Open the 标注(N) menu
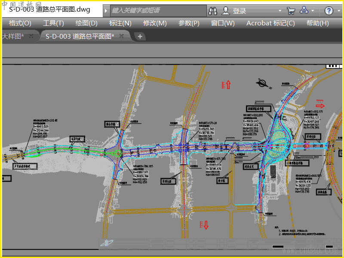 pyautogui.click(x=120, y=23)
